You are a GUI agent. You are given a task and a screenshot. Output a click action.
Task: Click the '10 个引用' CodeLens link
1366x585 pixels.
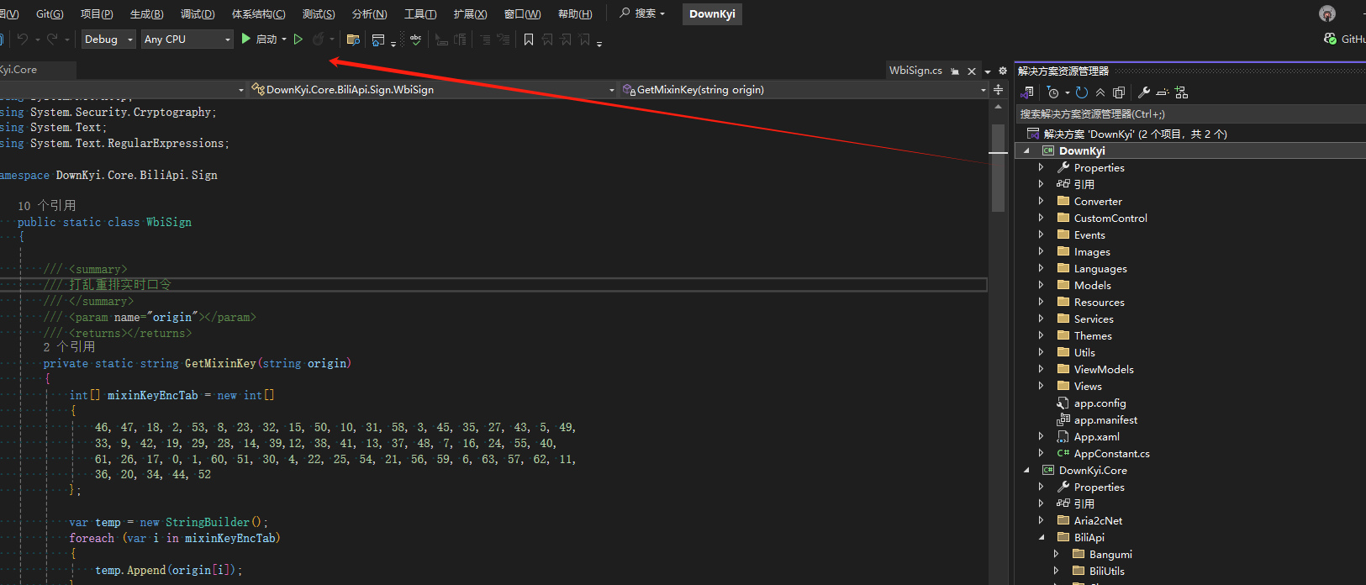pos(47,205)
